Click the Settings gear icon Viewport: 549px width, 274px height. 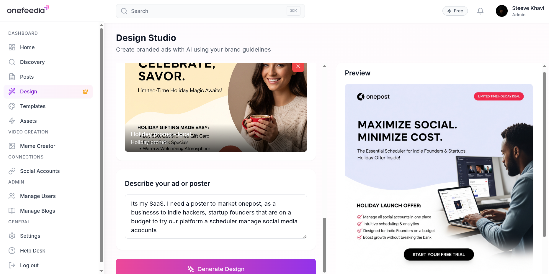(12, 236)
